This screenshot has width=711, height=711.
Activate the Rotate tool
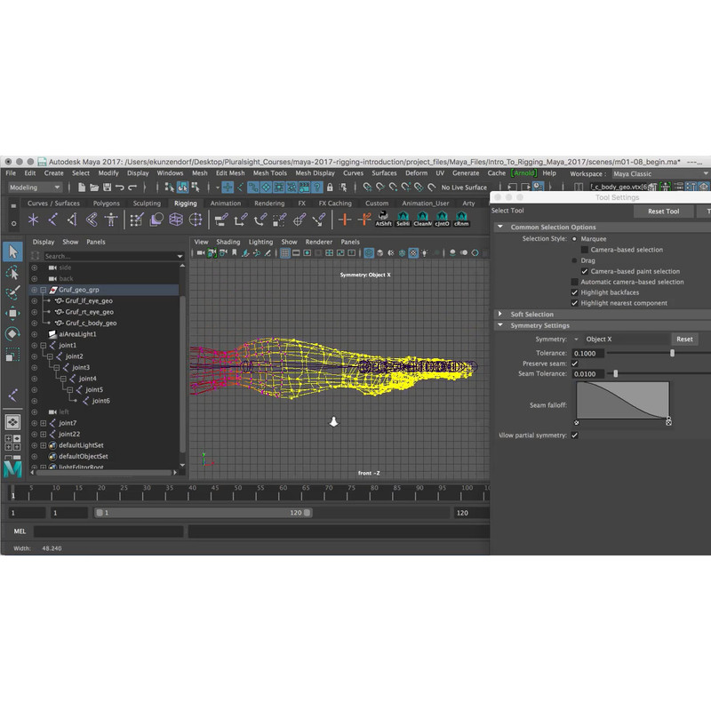[x=12, y=334]
